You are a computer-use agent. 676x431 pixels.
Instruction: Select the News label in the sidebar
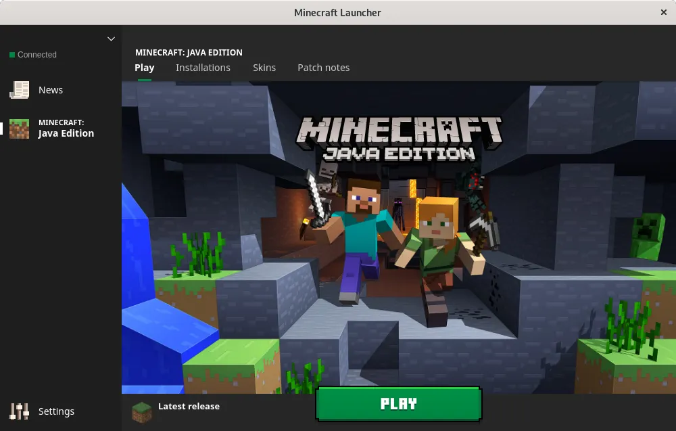(51, 90)
